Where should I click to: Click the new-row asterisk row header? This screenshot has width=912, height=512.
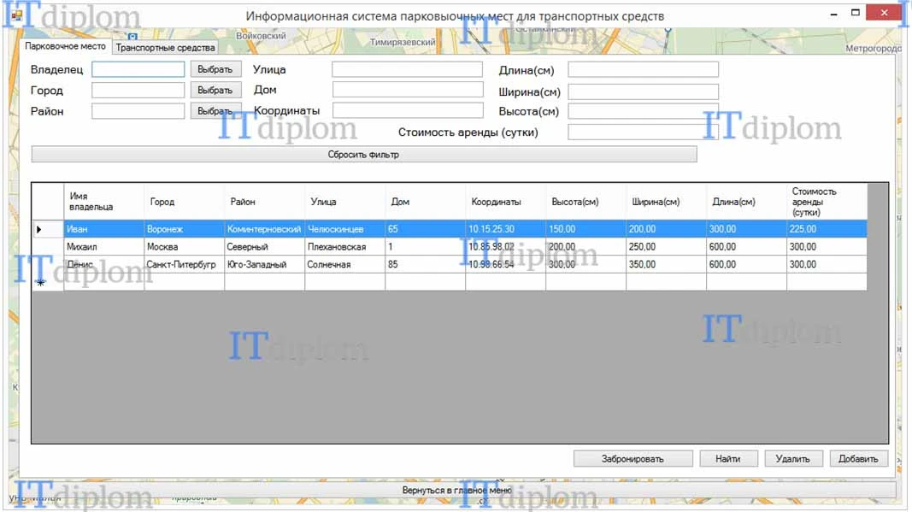pos(48,282)
